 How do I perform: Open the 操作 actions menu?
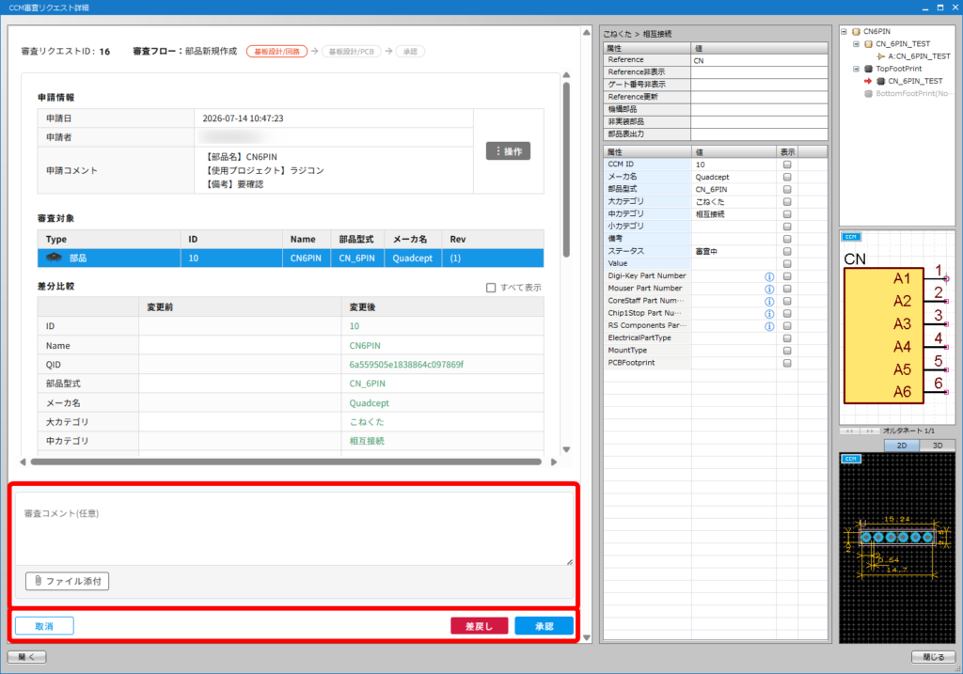508,151
